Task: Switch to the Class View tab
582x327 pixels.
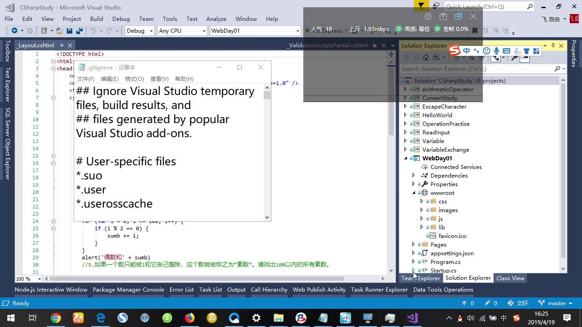Action: [510, 278]
